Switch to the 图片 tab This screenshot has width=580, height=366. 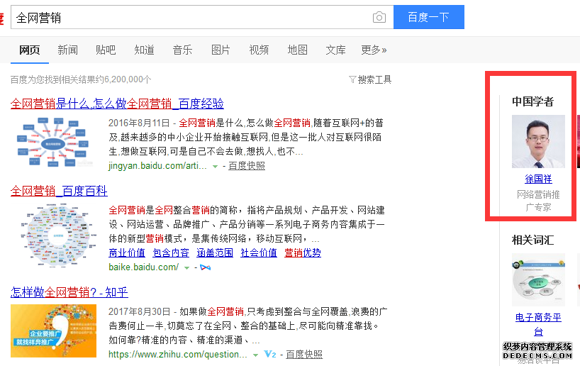221,50
